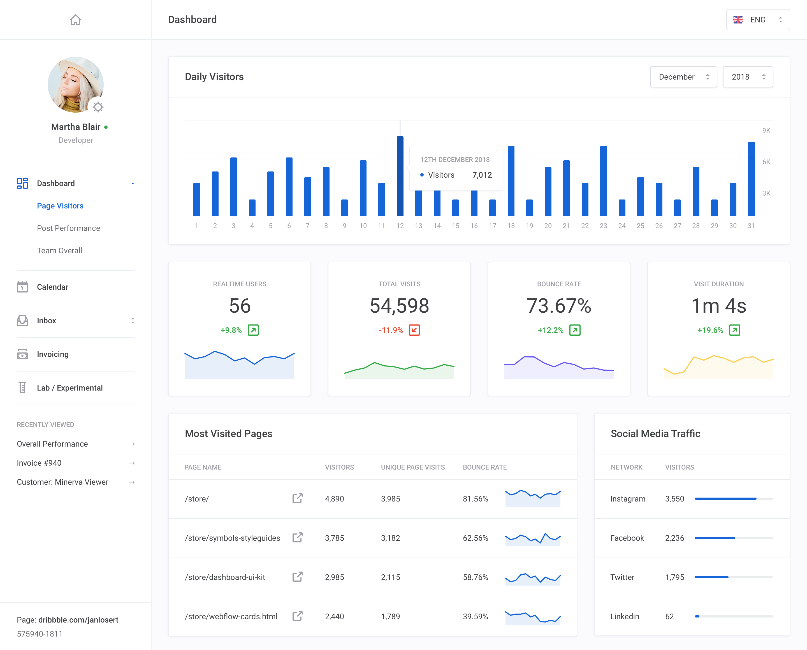
Task: Select year from the 2018 dropdown
Action: pyautogui.click(x=748, y=76)
